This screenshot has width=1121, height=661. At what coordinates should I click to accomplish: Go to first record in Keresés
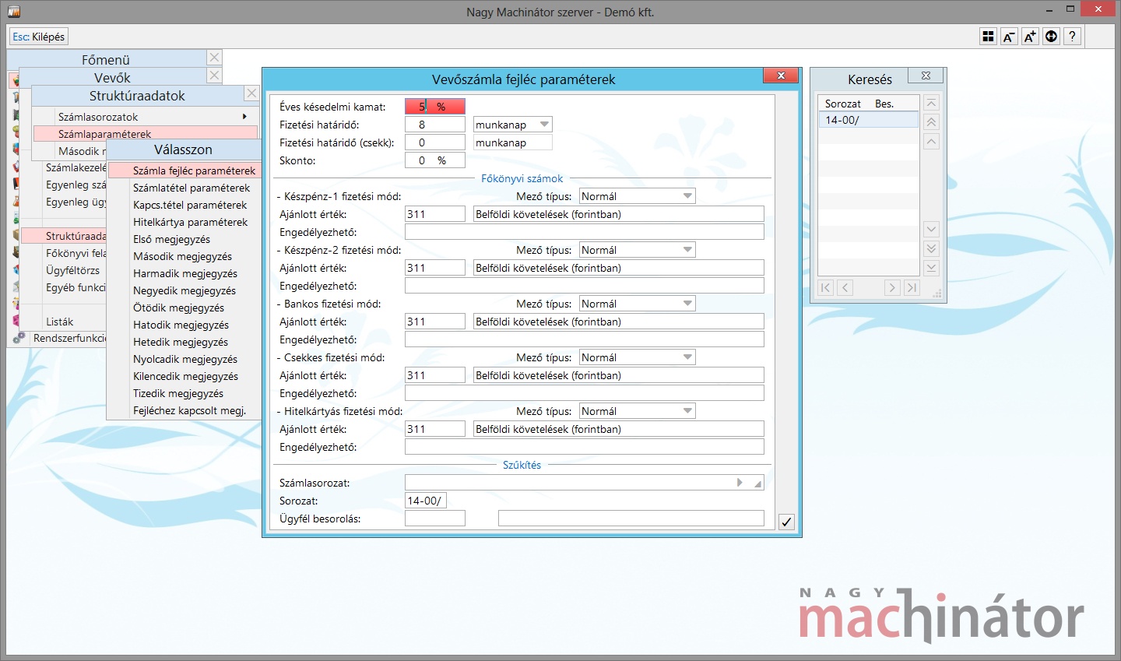tap(826, 287)
